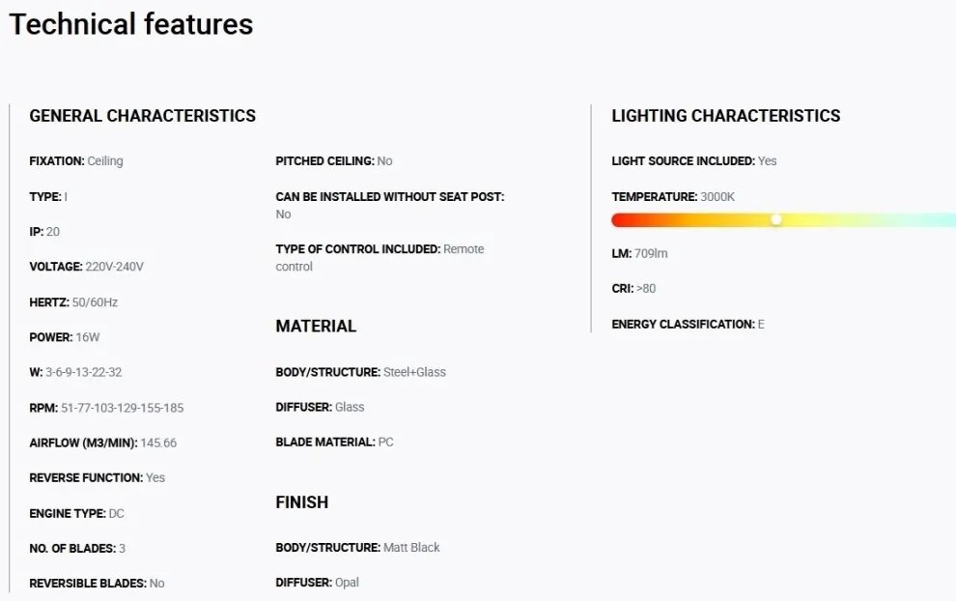
Task: Click the color temperature slider handle
Action: (x=776, y=219)
